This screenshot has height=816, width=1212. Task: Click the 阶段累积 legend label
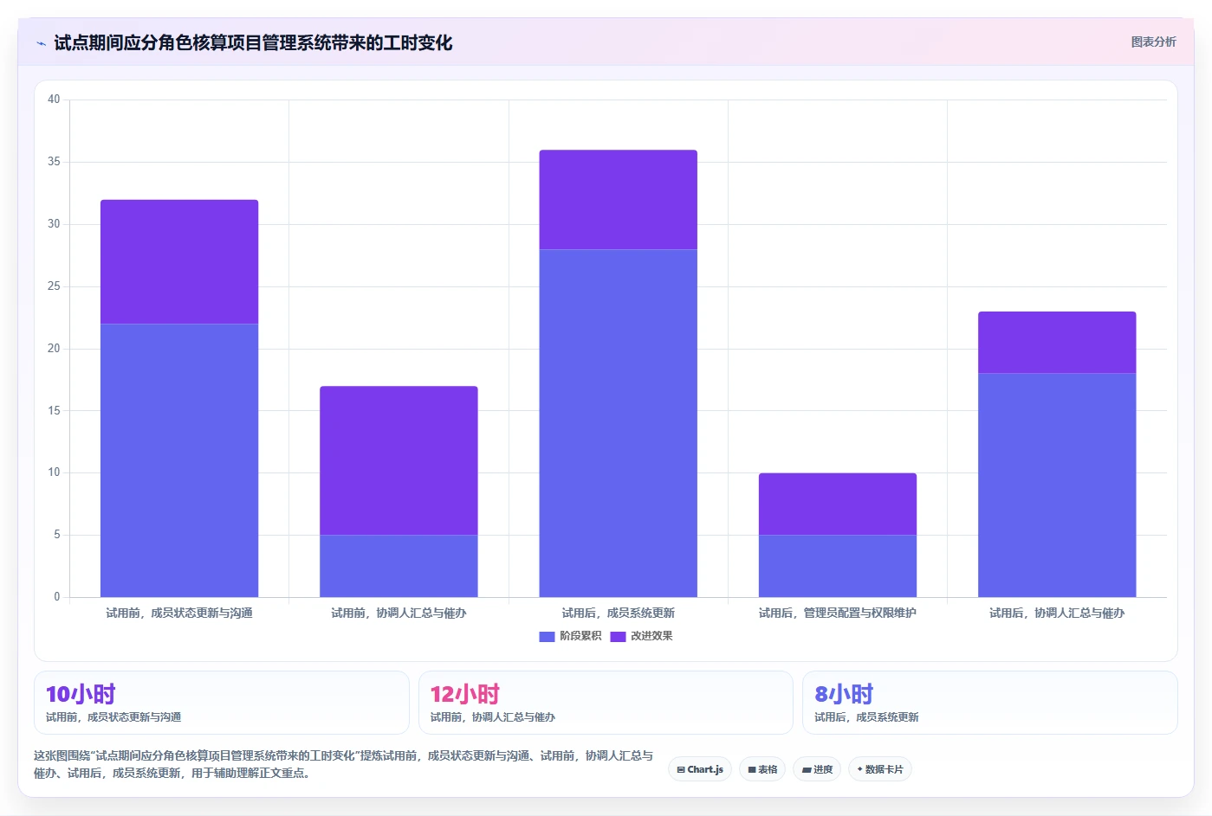[x=580, y=636]
